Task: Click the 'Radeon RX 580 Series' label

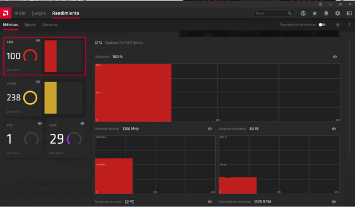Action: pos(124,43)
